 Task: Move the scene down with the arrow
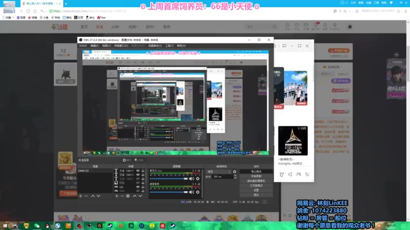click(x=98, y=196)
